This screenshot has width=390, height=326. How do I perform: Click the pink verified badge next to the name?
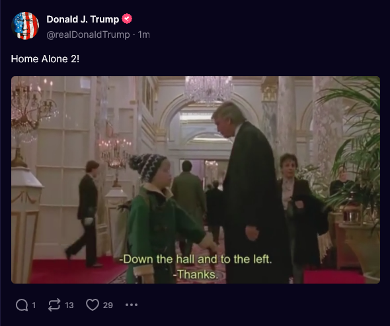click(127, 19)
